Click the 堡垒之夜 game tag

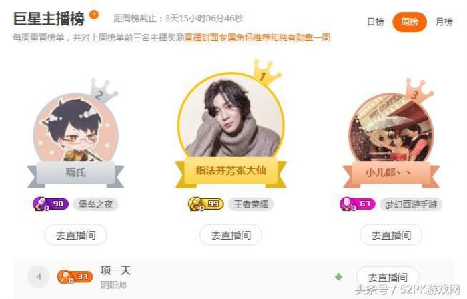[95, 204]
